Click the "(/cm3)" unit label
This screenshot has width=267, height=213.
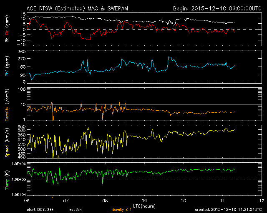(x=7, y=97)
